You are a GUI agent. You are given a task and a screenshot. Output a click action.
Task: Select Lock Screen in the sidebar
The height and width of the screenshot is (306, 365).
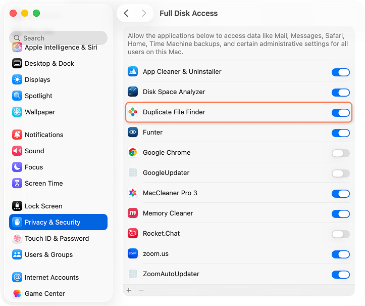(x=43, y=206)
